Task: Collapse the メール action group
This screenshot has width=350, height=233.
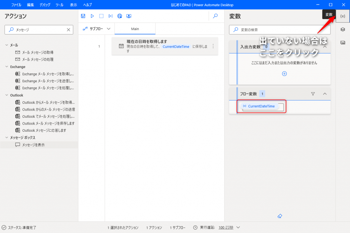Action: [x=6, y=45]
